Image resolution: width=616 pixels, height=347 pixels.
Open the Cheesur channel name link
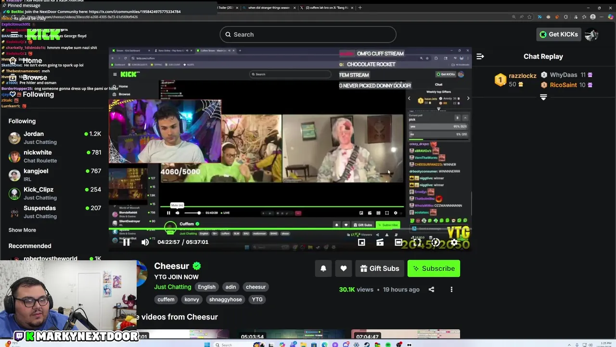(x=171, y=266)
